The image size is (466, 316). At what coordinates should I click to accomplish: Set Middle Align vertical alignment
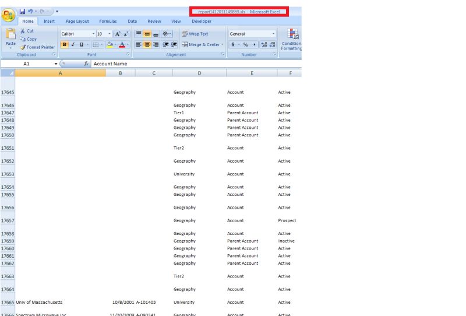pos(147,34)
